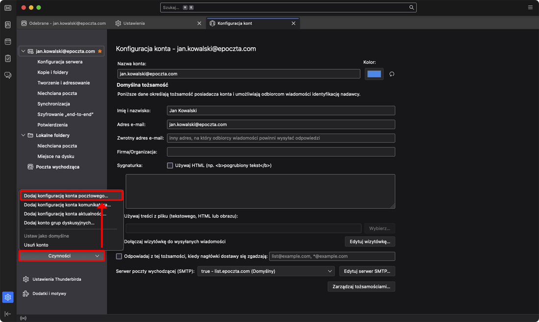Open the Mail space icon in sidebar

8,8
